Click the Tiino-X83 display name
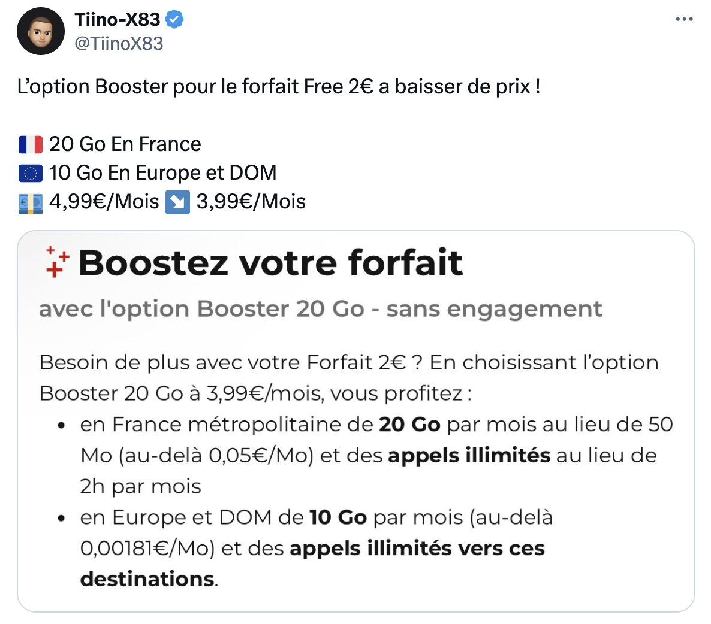Image resolution: width=711 pixels, height=624 pixels. [x=117, y=20]
